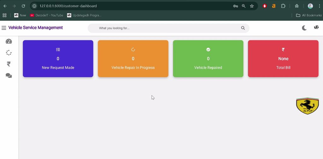Open the browser profile avatar

point(310,6)
